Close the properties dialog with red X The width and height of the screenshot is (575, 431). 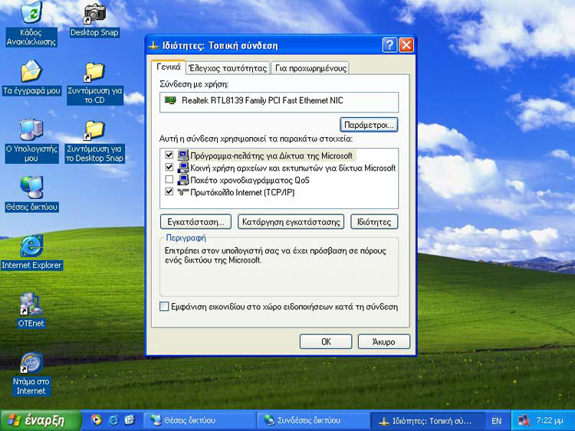[406, 45]
